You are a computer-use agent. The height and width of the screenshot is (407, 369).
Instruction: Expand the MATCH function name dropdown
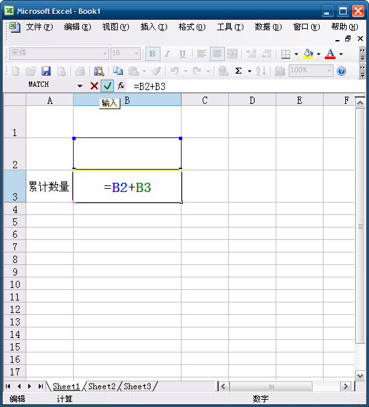(80, 86)
